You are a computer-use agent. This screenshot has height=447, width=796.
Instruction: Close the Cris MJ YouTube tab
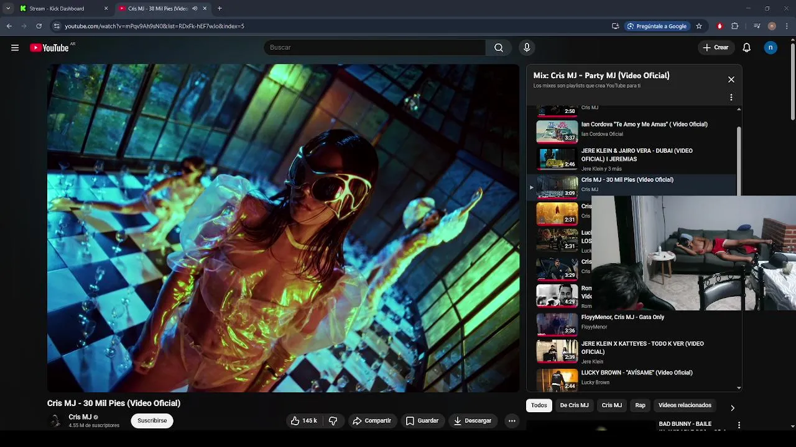point(205,9)
